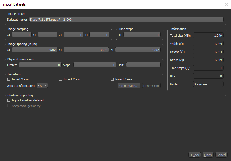Image resolution: width=231 pixels, height=161 pixels.
Task: Enable the Invert X axis checkbox
Action: point(9,79)
